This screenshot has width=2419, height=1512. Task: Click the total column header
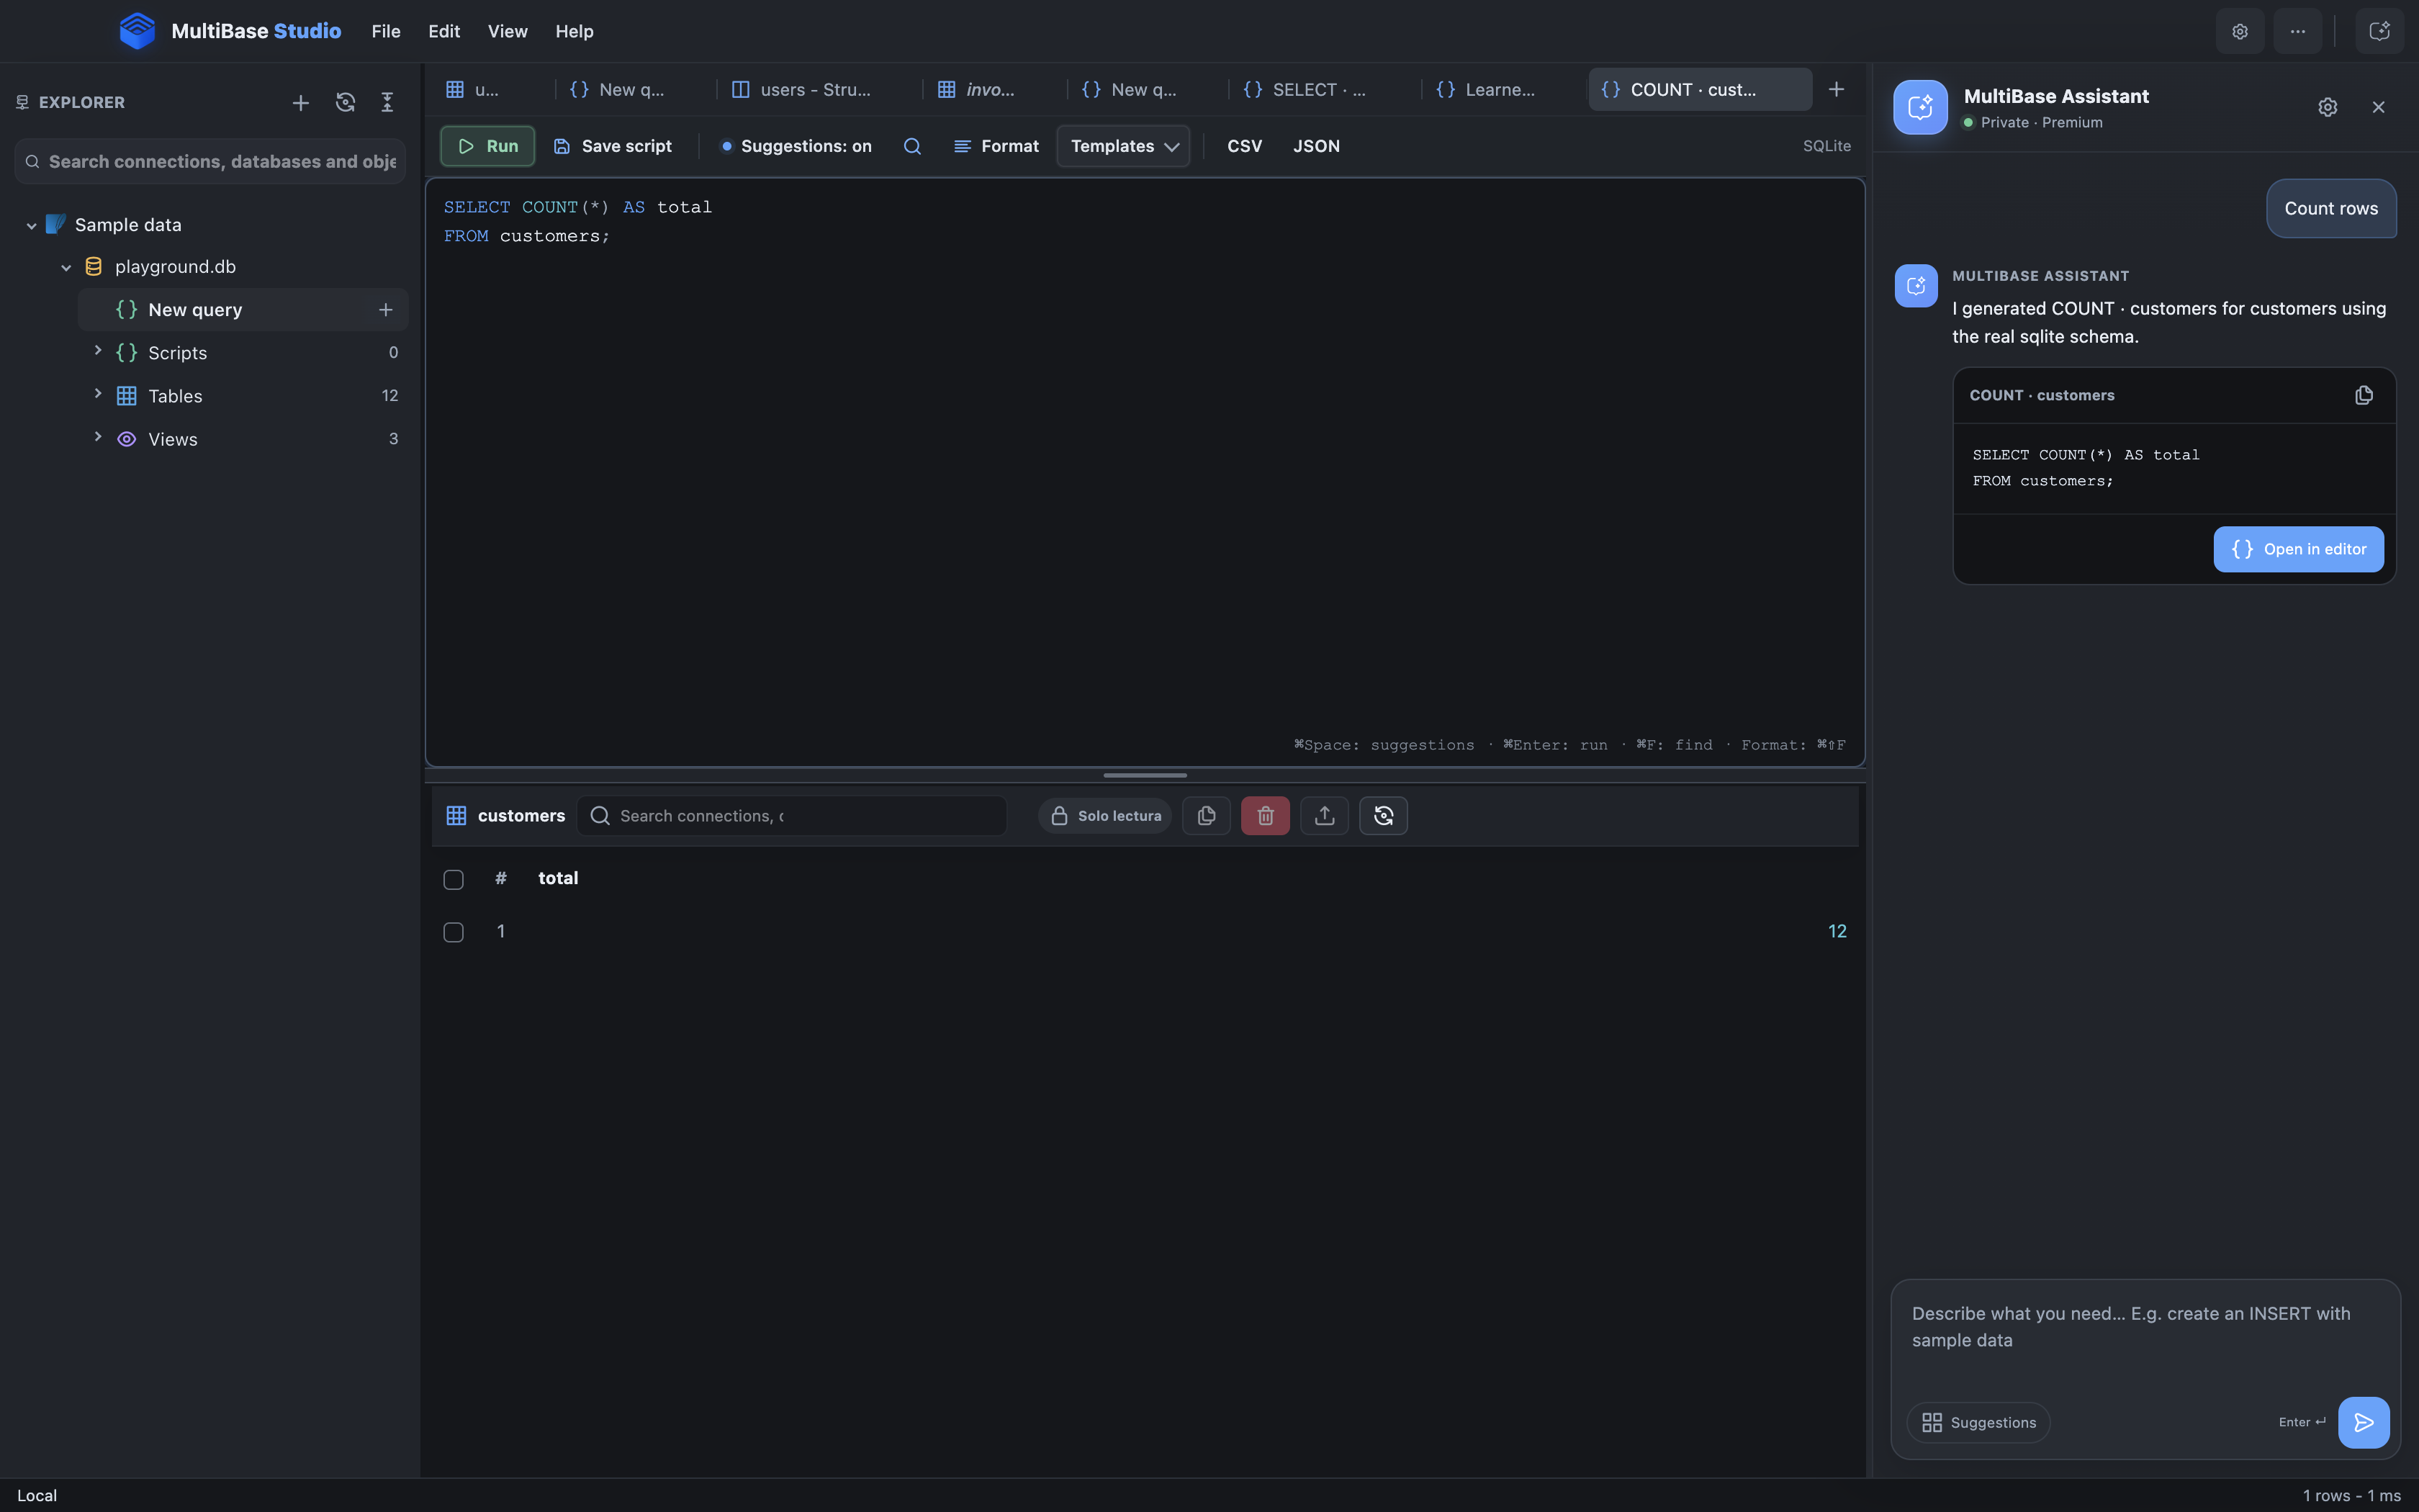point(558,878)
